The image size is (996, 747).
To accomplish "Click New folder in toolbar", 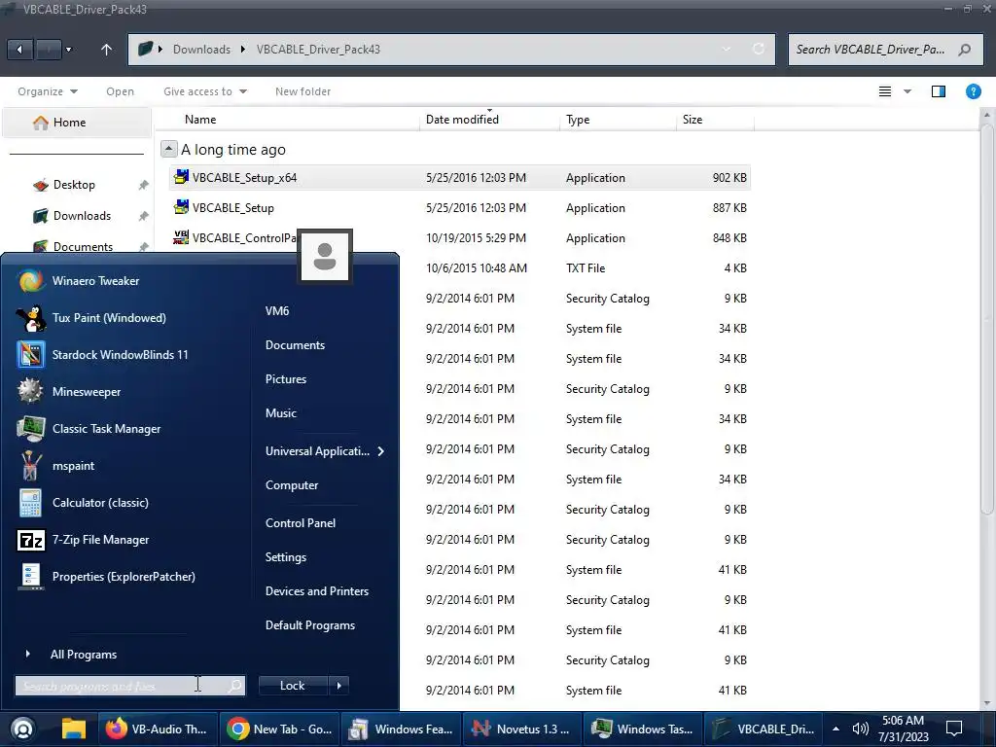I will 303,91.
